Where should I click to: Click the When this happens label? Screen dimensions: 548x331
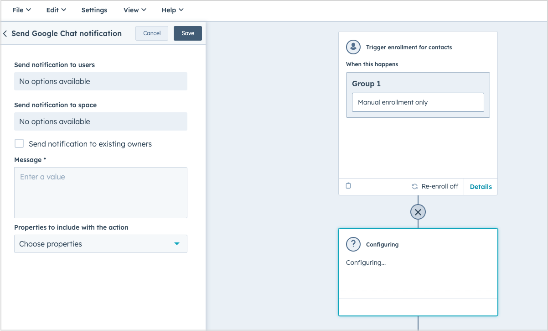(x=372, y=64)
